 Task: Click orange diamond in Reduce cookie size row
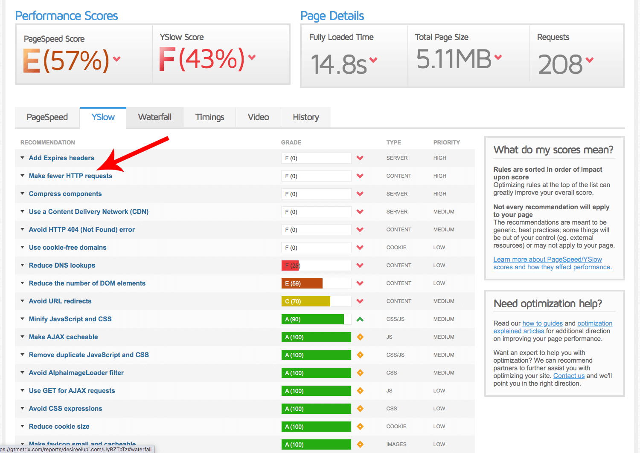(x=360, y=427)
